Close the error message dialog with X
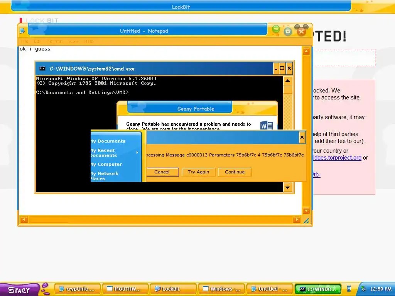The width and height of the screenshot is (395, 296). click(x=302, y=138)
